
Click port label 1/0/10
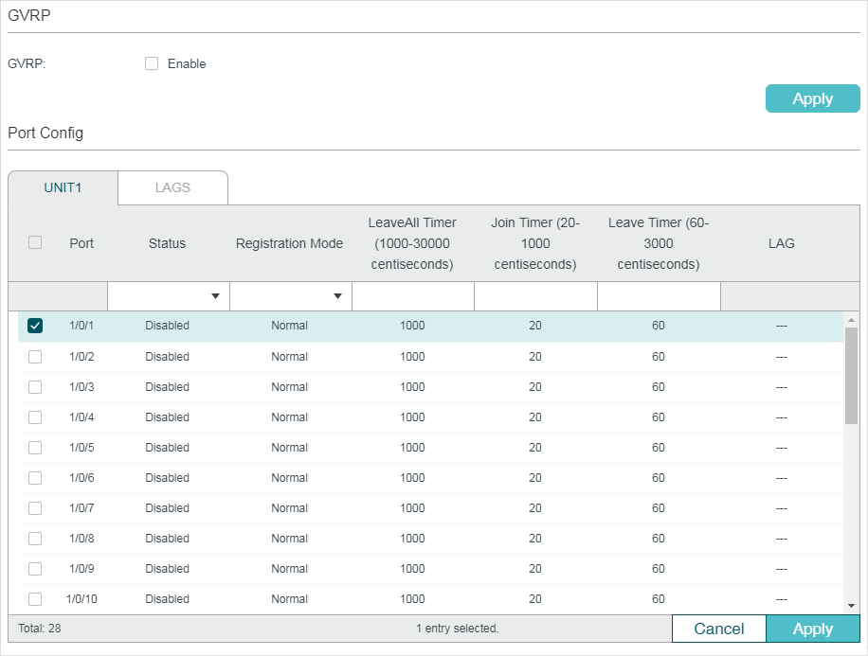point(81,599)
